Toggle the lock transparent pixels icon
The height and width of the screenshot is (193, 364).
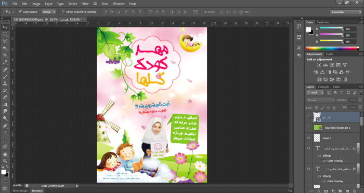pos(316,108)
